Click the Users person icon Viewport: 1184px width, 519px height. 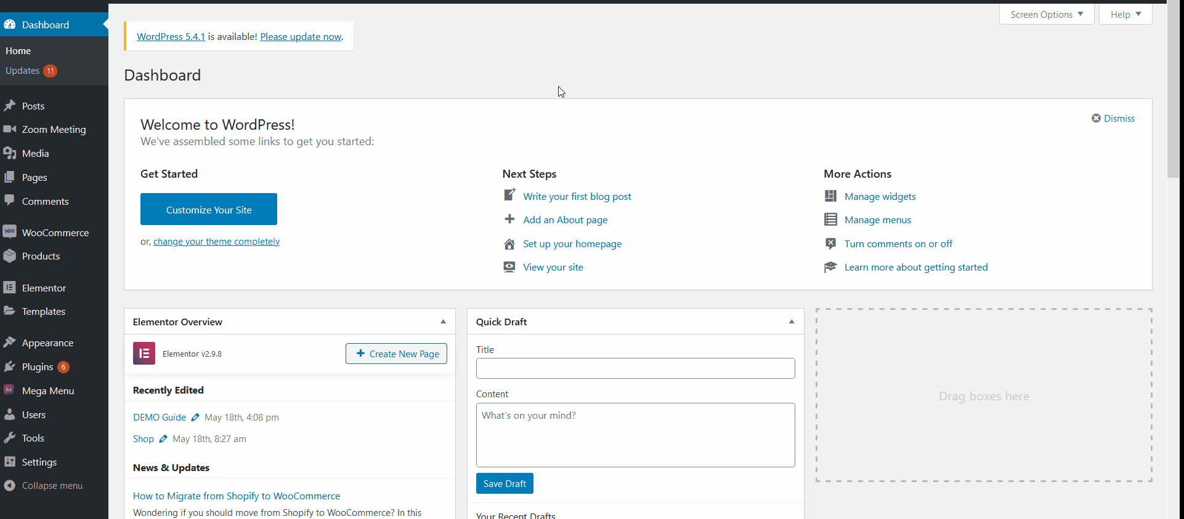point(10,414)
